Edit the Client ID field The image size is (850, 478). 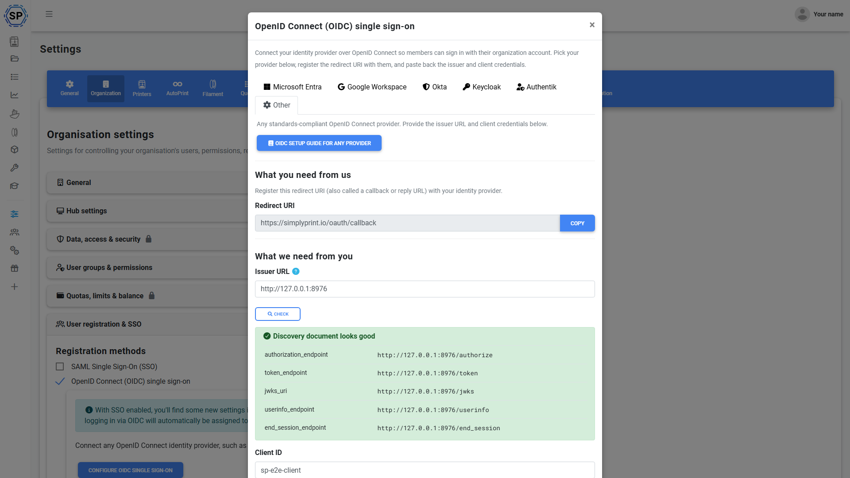click(425, 470)
